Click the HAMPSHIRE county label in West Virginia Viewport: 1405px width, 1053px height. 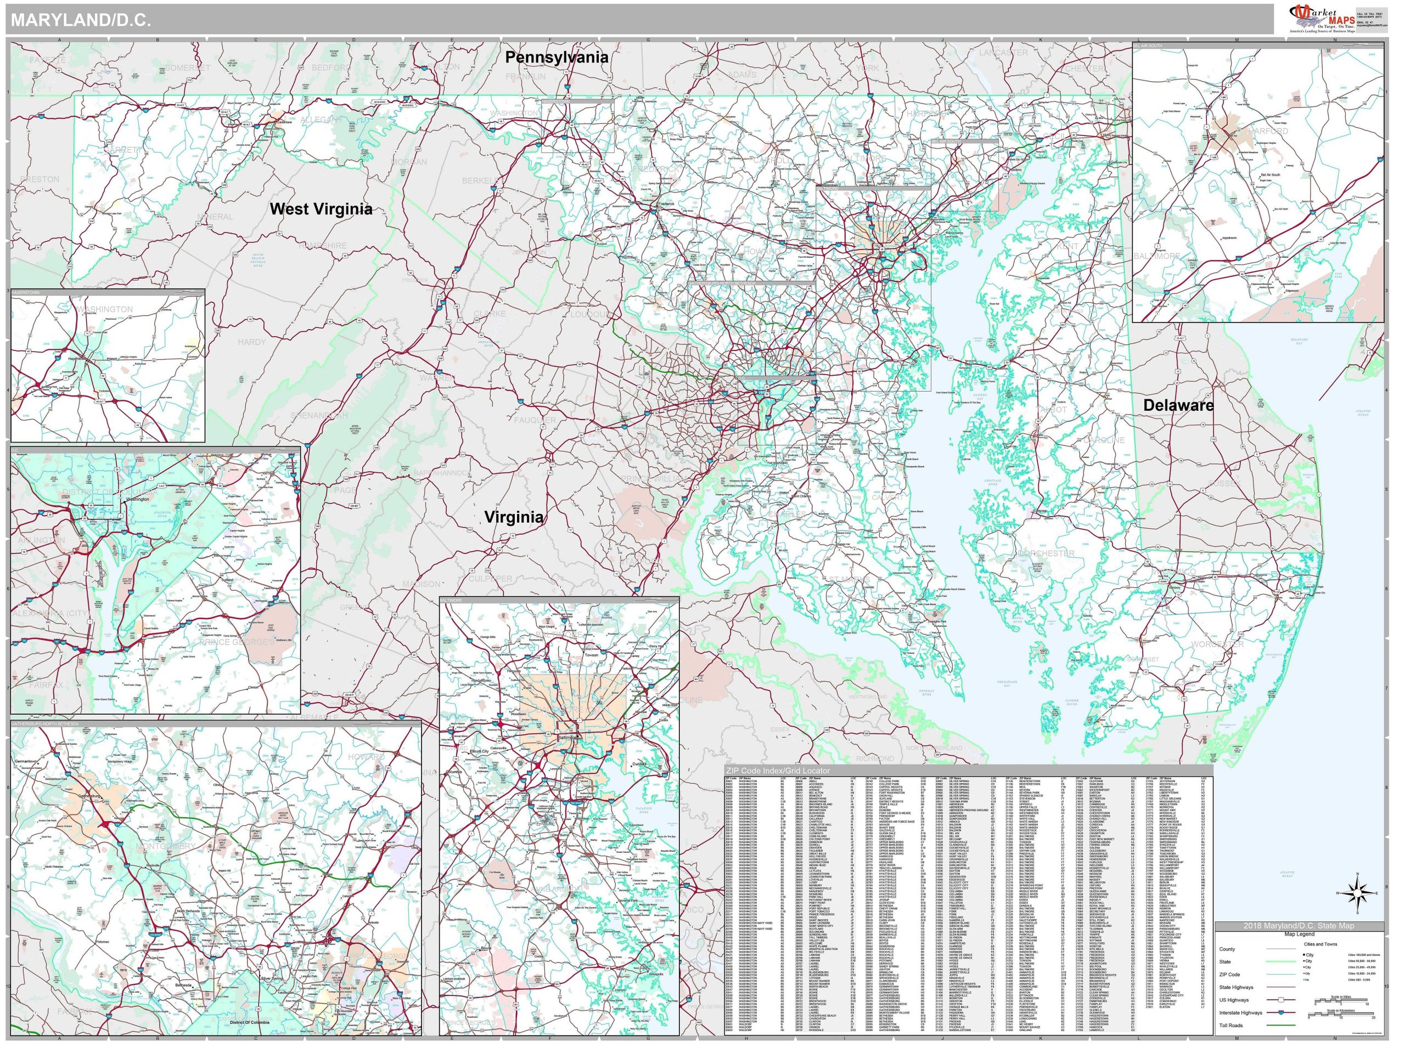pos(323,246)
